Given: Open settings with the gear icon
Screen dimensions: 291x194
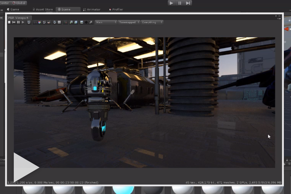Looking at the screenshot, I should click(86, 22).
